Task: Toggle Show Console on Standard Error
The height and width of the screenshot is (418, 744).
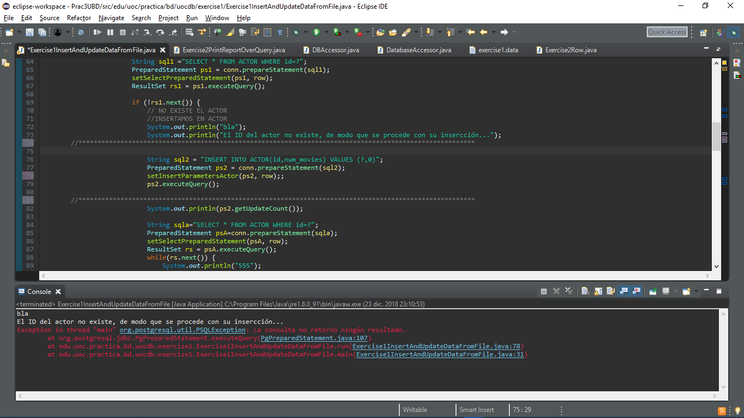Action: pos(636,291)
